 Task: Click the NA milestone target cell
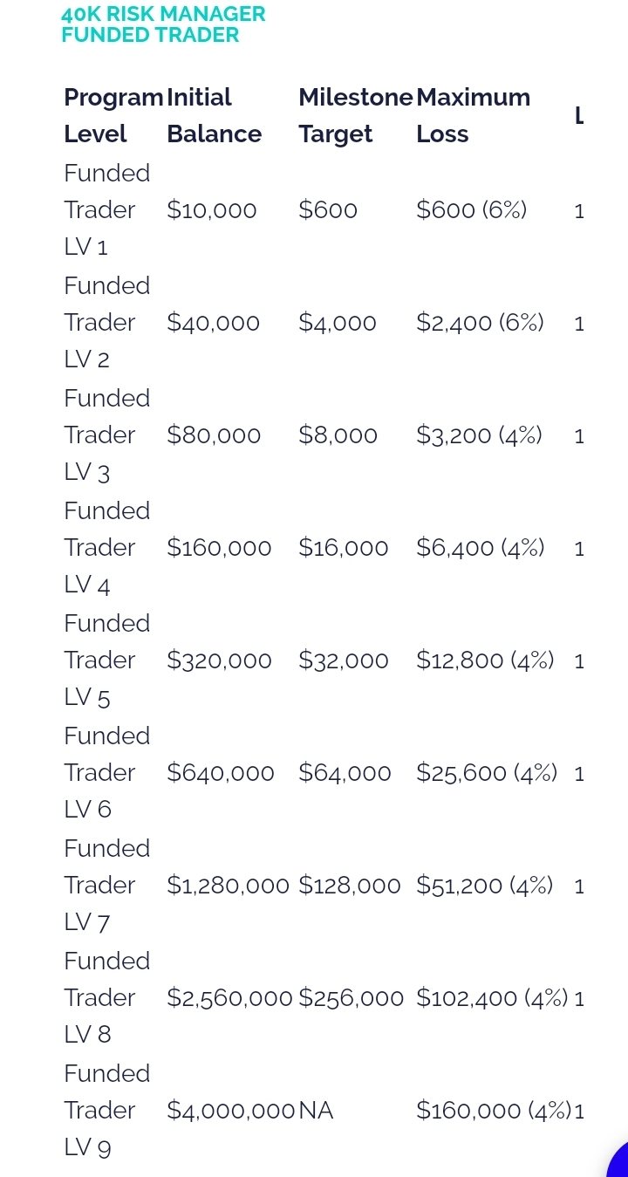point(316,1111)
